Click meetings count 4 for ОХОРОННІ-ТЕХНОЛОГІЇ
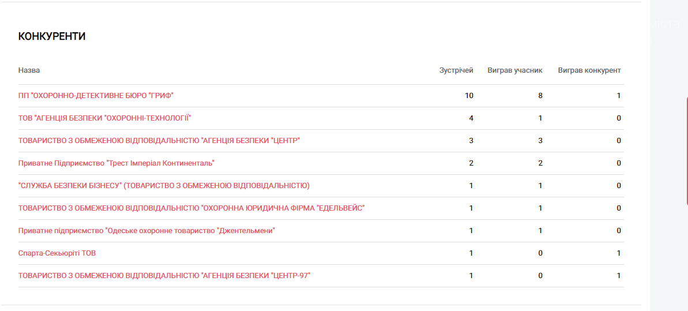Viewport: 688px width, 311px height. point(471,118)
